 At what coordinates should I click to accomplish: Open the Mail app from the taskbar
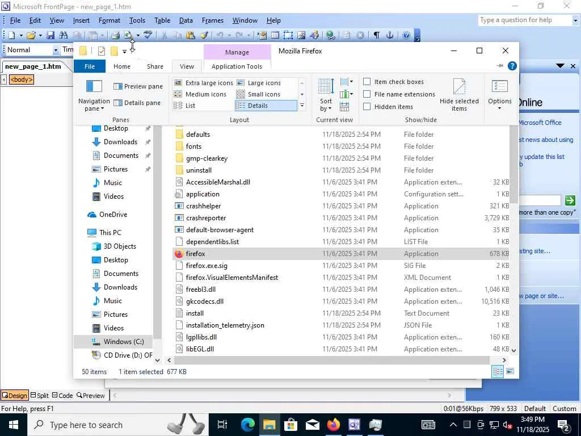click(313, 425)
